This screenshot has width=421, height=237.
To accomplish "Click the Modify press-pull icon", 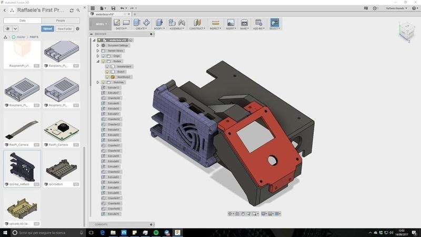I will tap(159, 23).
